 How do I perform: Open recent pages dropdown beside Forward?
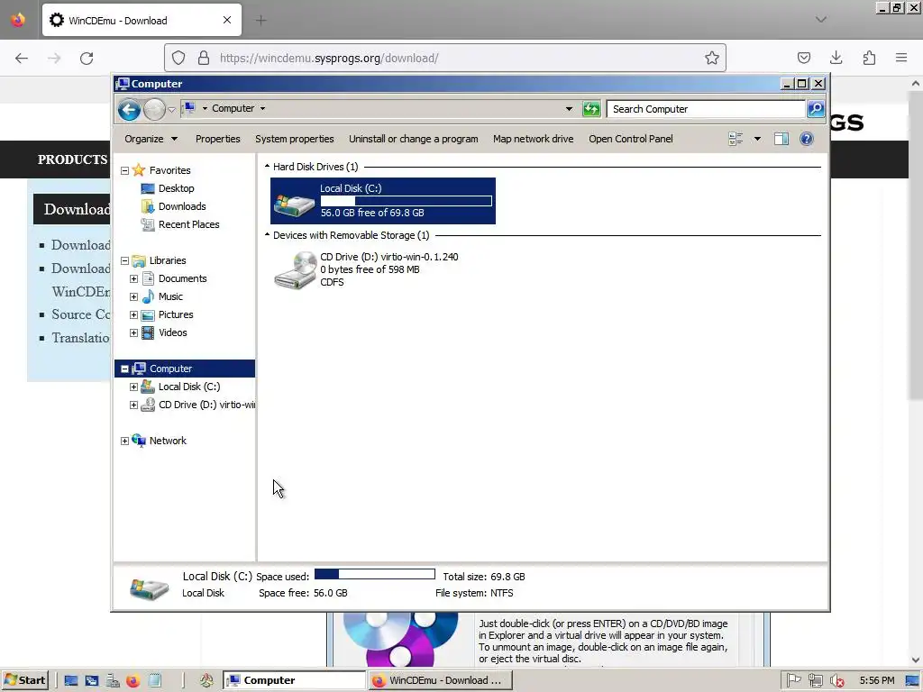pos(171,109)
